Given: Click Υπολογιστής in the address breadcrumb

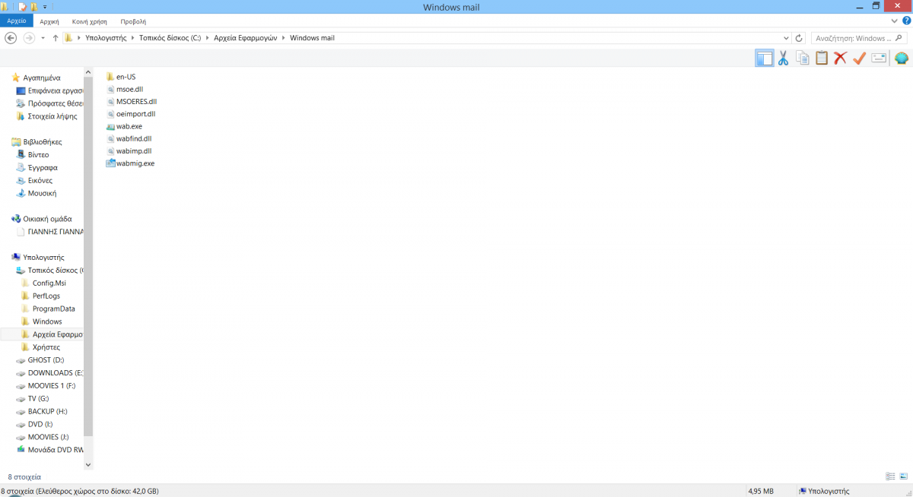Looking at the screenshot, I should point(106,38).
